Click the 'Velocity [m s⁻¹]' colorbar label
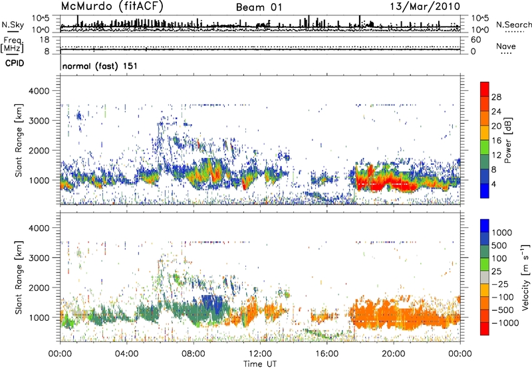Screen dimensions: 532x368 pyautogui.click(x=526, y=277)
